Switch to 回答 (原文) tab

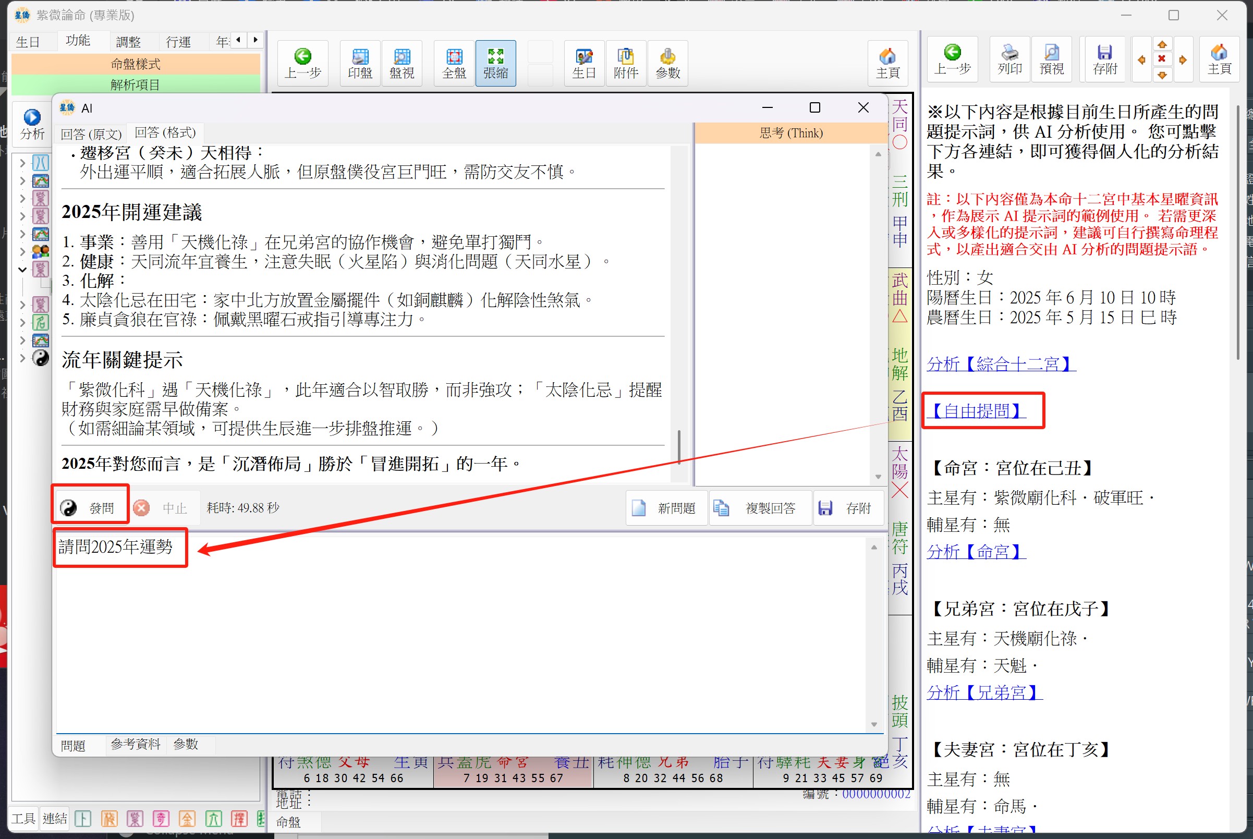(91, 133)
